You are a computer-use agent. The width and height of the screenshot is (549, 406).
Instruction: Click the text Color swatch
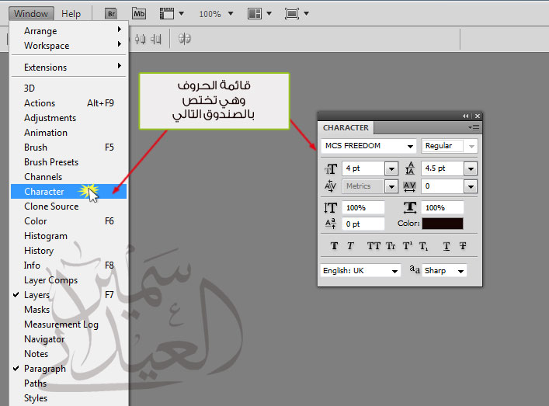pyautogui.click(x=442, y=224)
